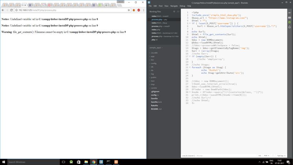Open Gemfile.lock in the project tree

(156, 102)
